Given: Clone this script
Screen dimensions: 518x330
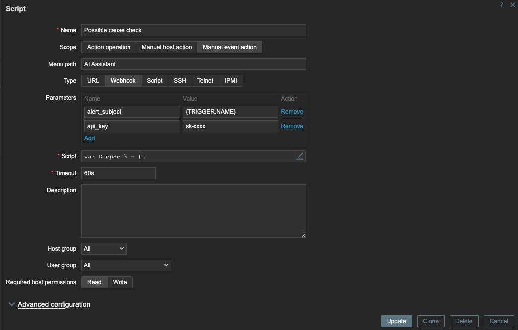Looking at the screenshot, I should [431, 321].
